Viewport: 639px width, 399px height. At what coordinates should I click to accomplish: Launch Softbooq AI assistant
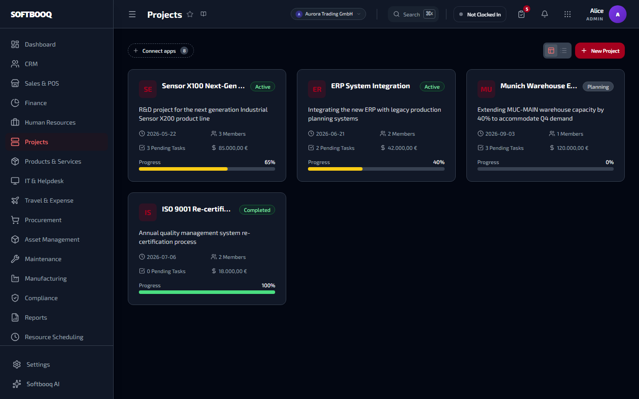pos(57,384)
